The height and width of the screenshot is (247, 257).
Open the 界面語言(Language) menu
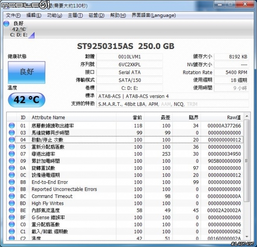pyautogui.click(x=153, y=15)
